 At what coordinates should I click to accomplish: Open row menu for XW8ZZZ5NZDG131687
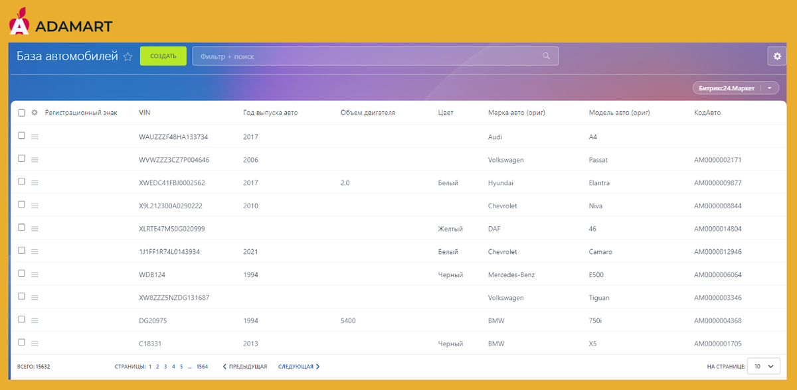point(35,298)
